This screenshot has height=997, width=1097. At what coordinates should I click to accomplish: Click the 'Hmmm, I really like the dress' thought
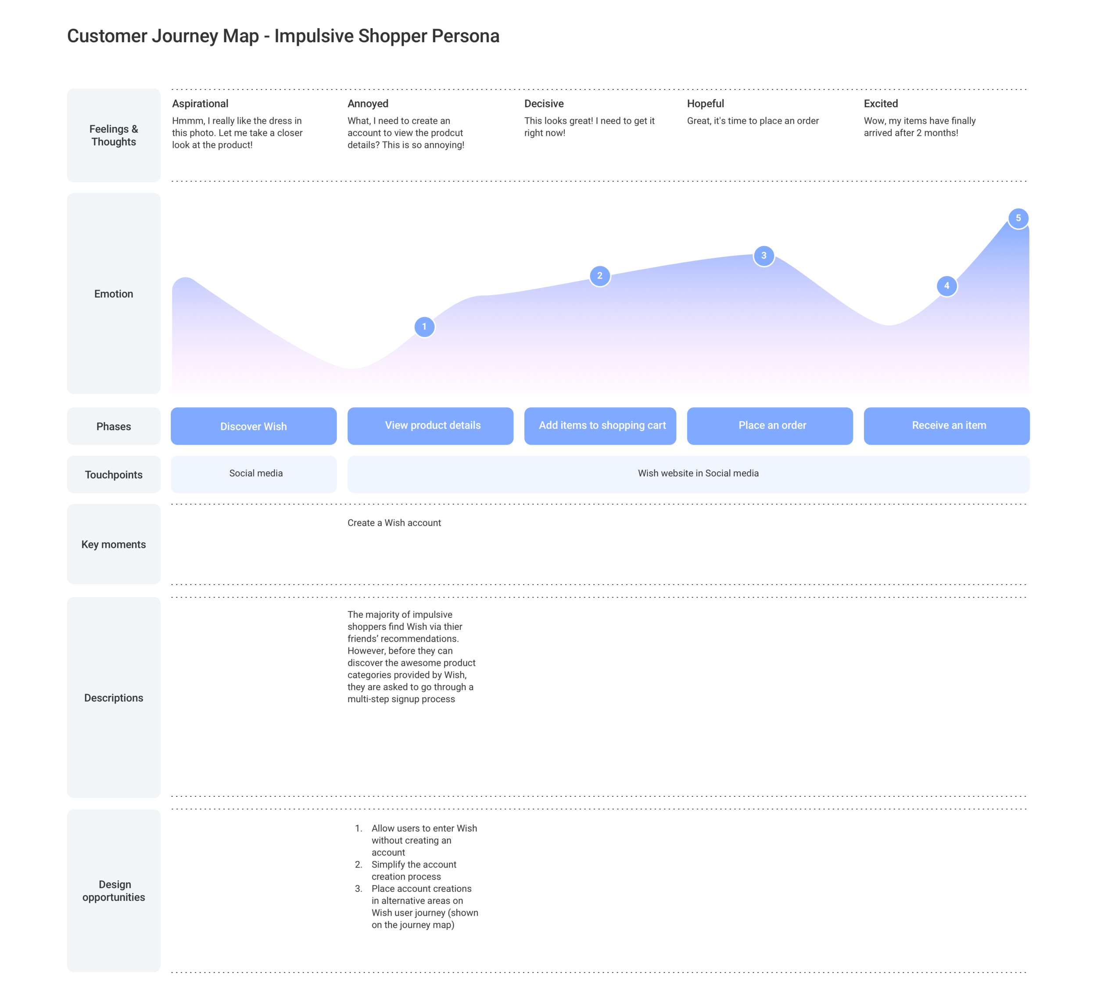pyautogui.click(x=237, y=133)
